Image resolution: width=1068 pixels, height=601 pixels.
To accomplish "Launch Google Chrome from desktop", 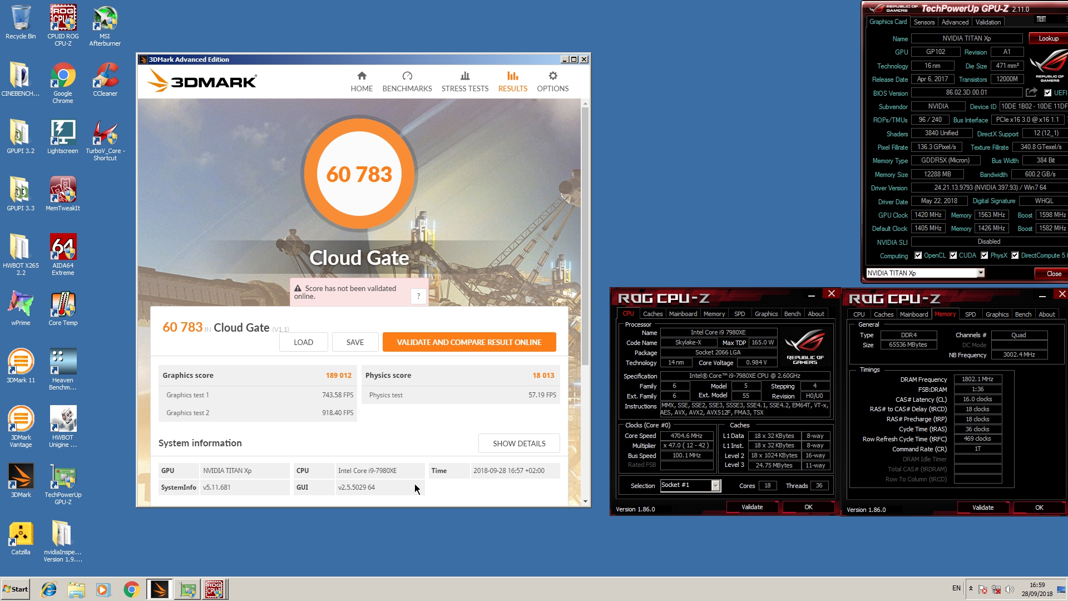I will click(x=63, y=82).
